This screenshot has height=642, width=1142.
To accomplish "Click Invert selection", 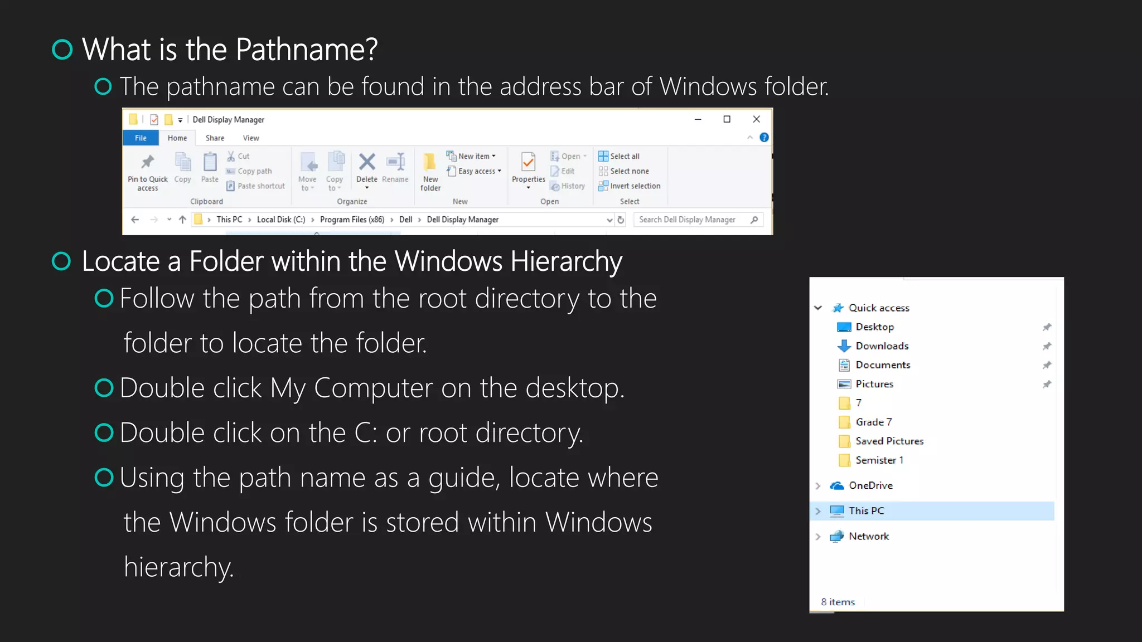I will point(629,186).
